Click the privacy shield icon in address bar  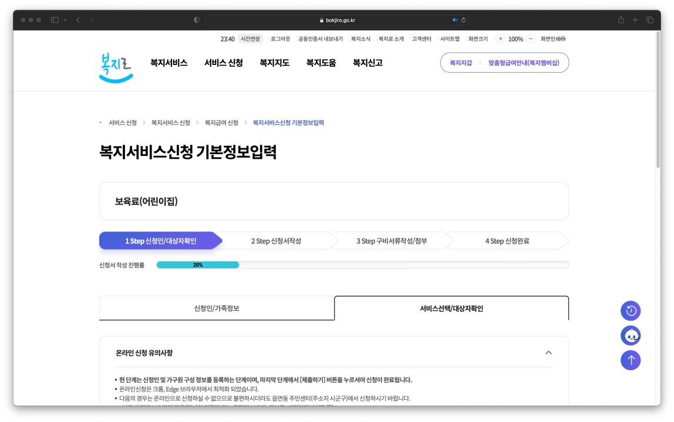pyautogui.click(x=196, y=19)
